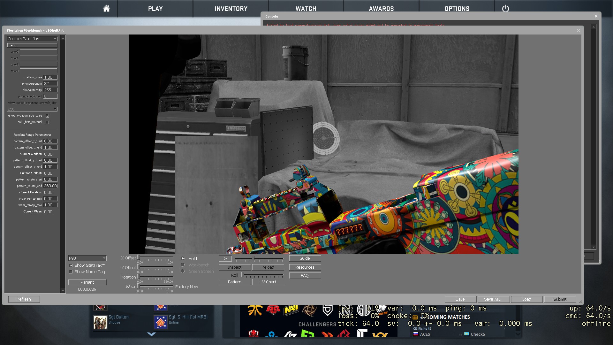Click Sgt. S. Hill's avatar
The width and height of the screenshot is (613, 345).
click(x=161, y=322)
